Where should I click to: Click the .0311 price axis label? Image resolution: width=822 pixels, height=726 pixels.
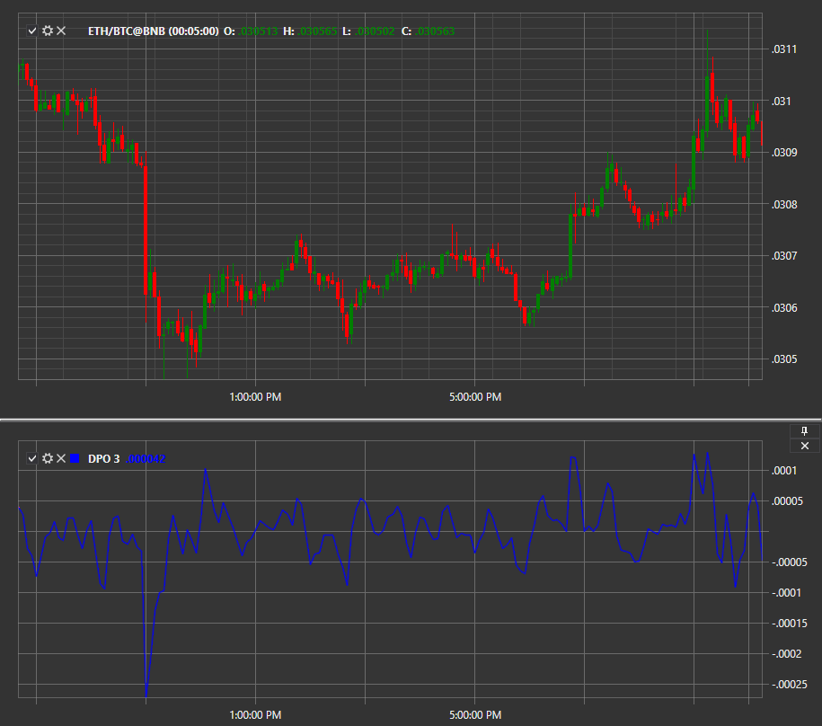[x=783, y=49]
